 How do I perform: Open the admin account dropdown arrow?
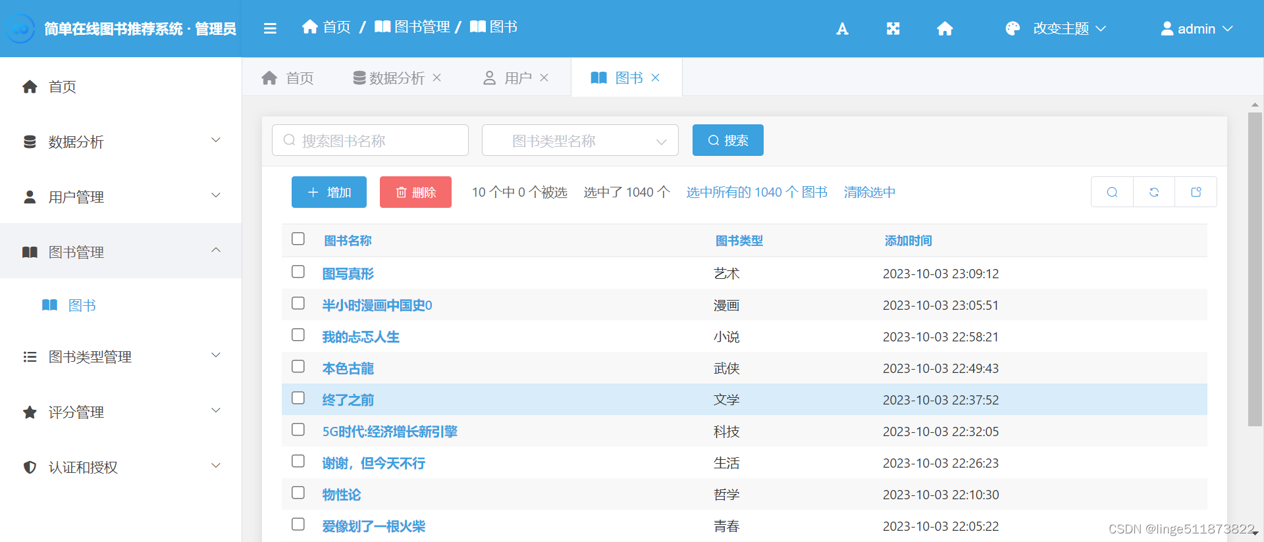coord(1227,28)
